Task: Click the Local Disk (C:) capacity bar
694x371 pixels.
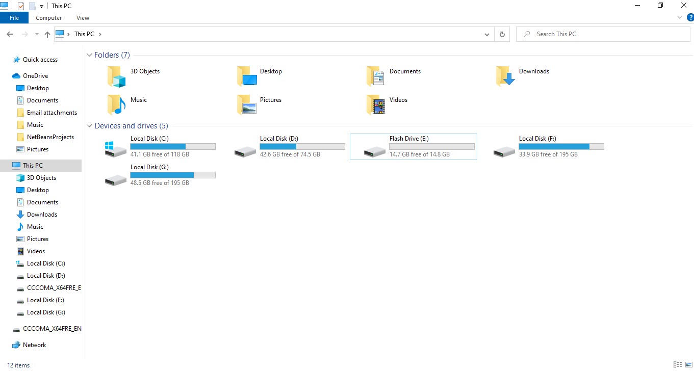Action: (x=172, y=146)
